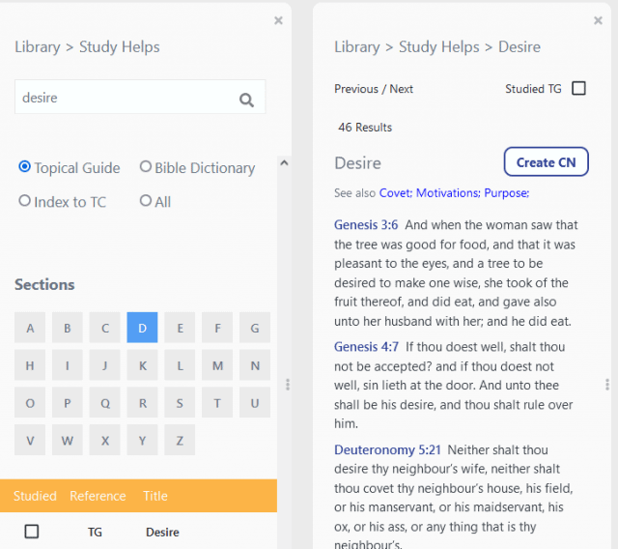Sort by the Reference column header
Viewport: 618px width, 549px height.
[x=98, y=496]
